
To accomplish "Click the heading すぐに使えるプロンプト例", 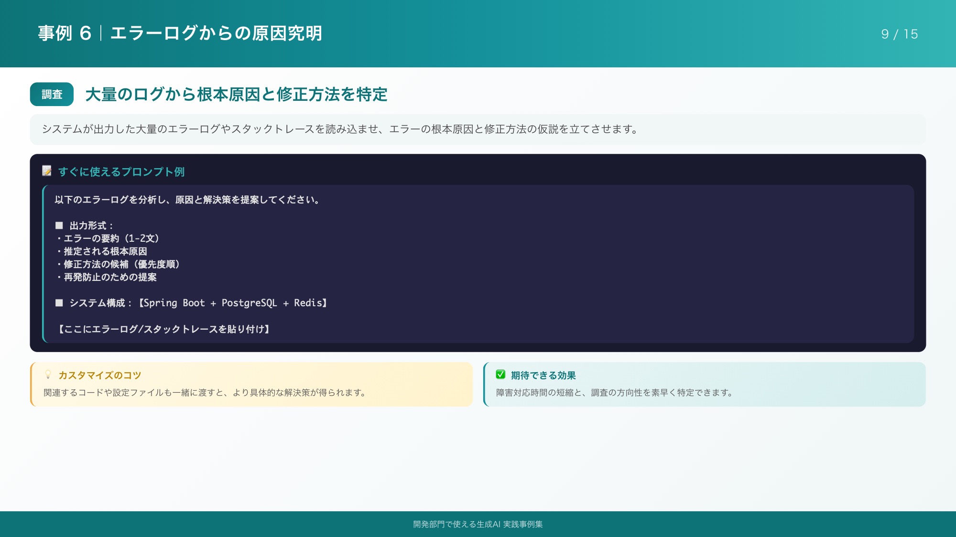I will (x=121, y=172).
